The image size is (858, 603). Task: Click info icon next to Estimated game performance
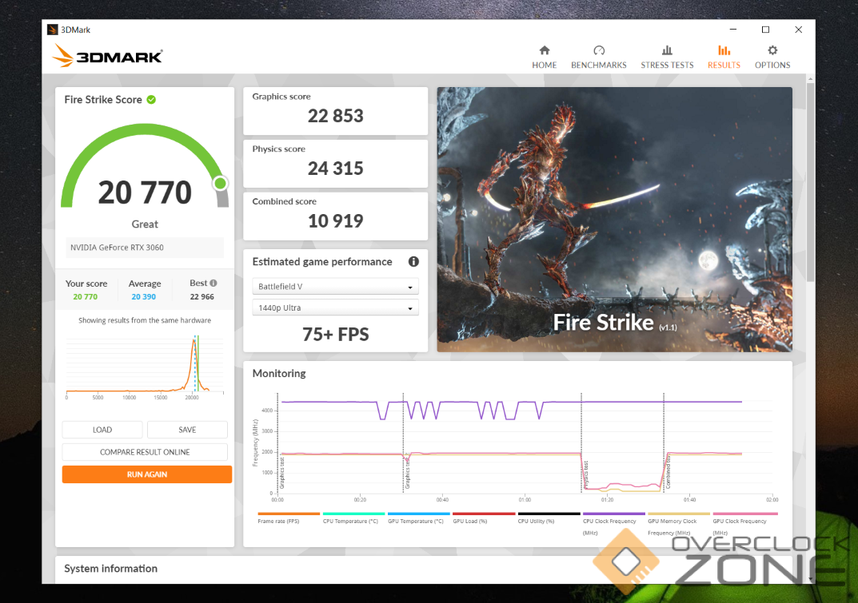(413, 261)
